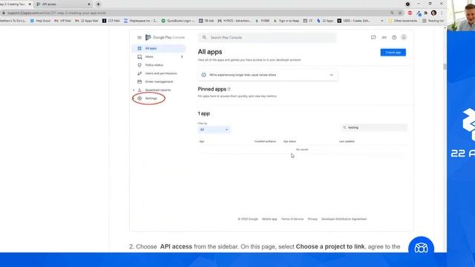Image resolution: width=475 pixels, height=267 pixels.
Task: Click the page vertical scrollbar thumb
Action: (445, 67)
